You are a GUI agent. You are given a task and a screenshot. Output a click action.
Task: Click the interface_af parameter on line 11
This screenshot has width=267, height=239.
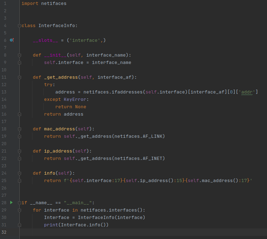tap(114, 77)
